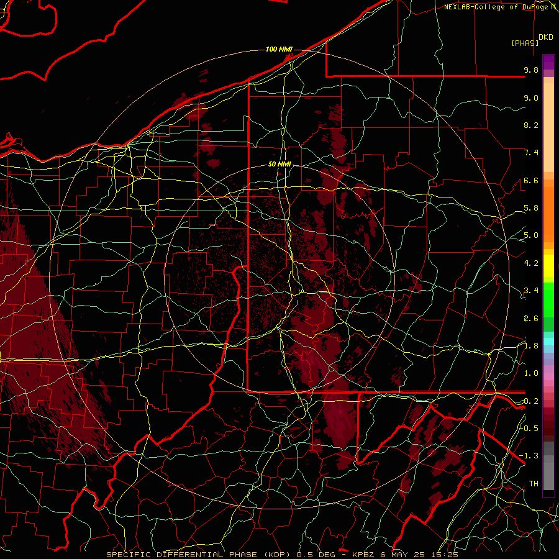Click the 5.0 legend value
559x559 pixels.
pyautogui.click(x=531, y=235)
